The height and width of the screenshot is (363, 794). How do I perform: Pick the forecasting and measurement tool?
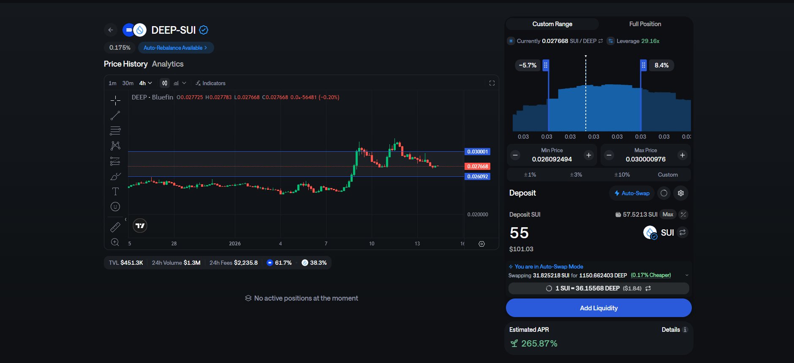[115, 161]
